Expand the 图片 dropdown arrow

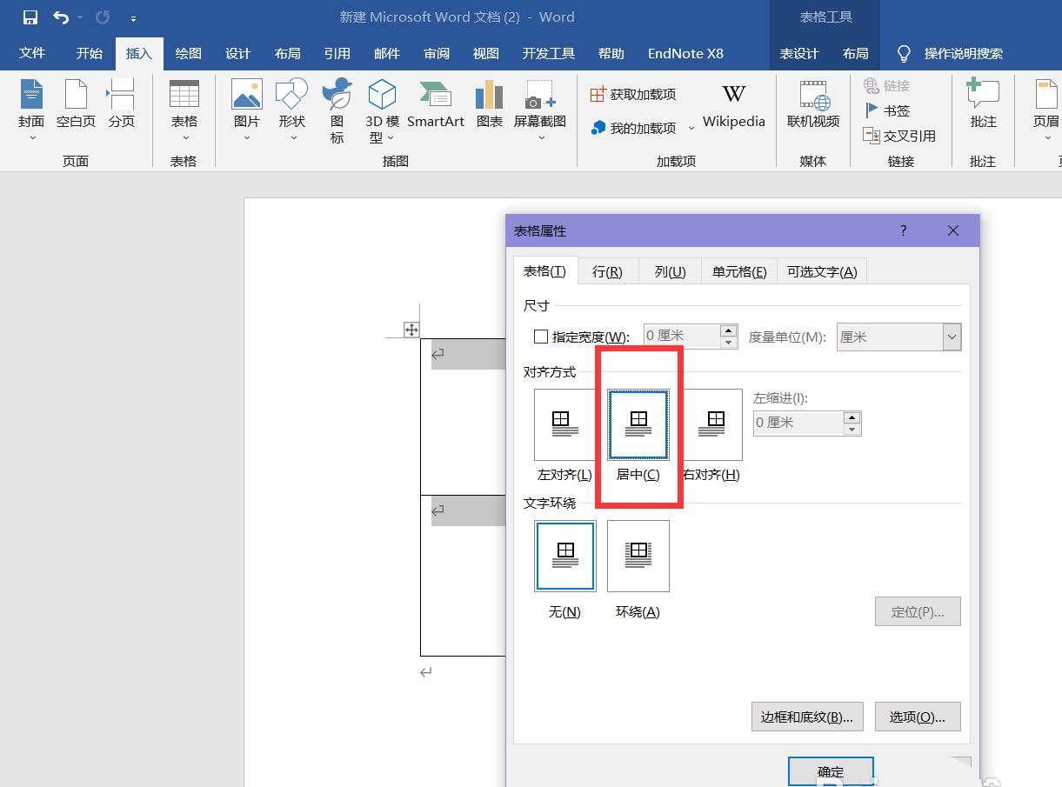tap(247, 137)
